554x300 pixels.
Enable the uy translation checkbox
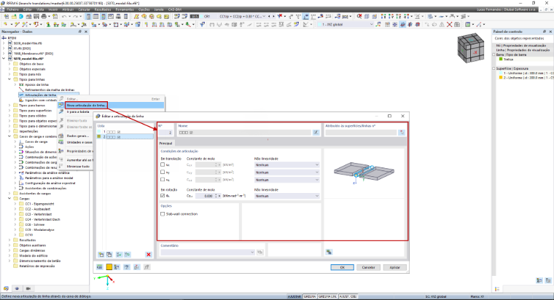(x=163, y=173)
